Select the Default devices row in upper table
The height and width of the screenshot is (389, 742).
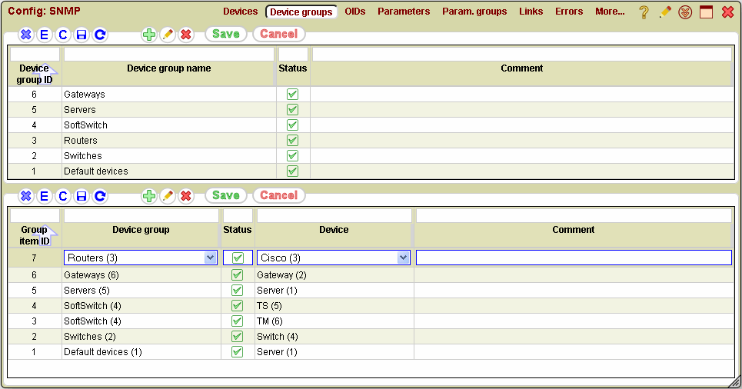[x=371, y=171]
